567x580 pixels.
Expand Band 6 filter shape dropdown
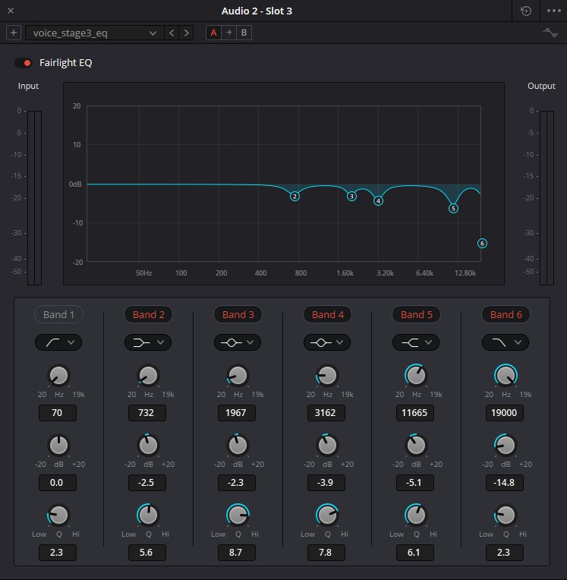tap(505, 342)
